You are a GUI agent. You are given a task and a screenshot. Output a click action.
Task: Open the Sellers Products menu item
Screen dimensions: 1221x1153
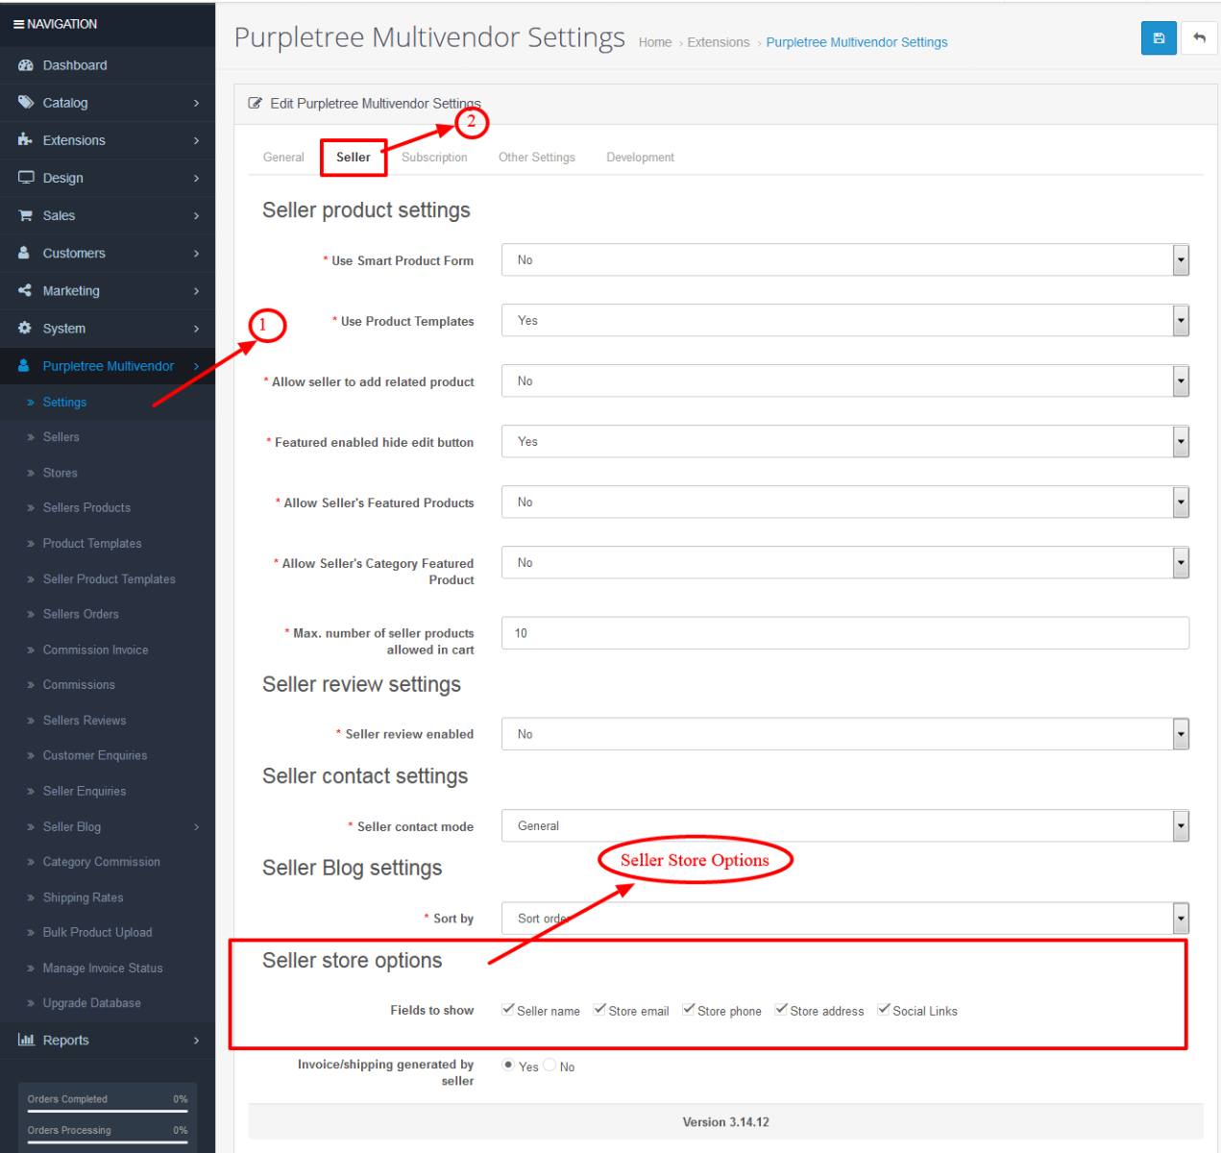[x=86, y=507]
